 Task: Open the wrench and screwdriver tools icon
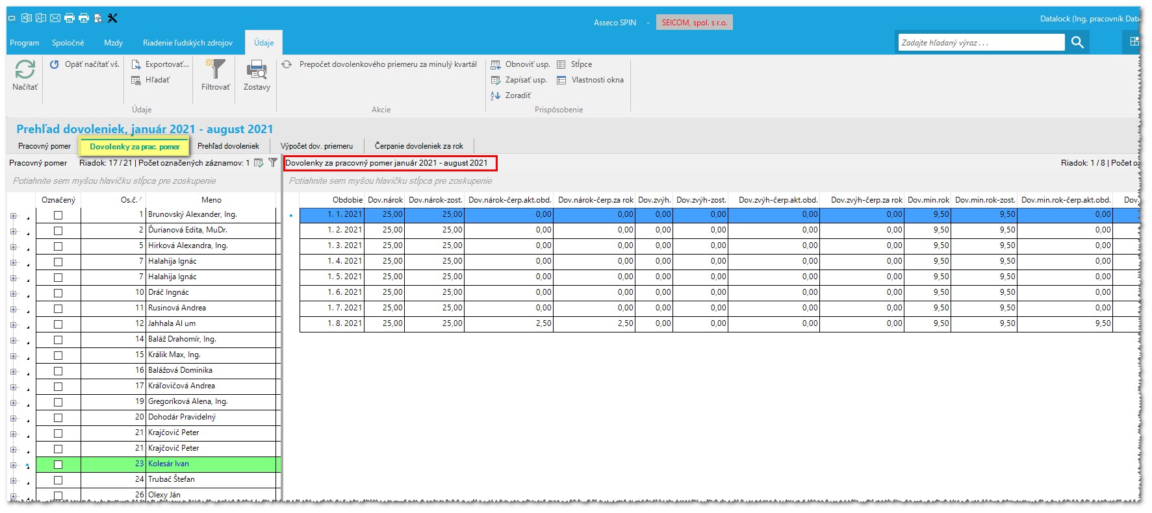coord(112,18)
